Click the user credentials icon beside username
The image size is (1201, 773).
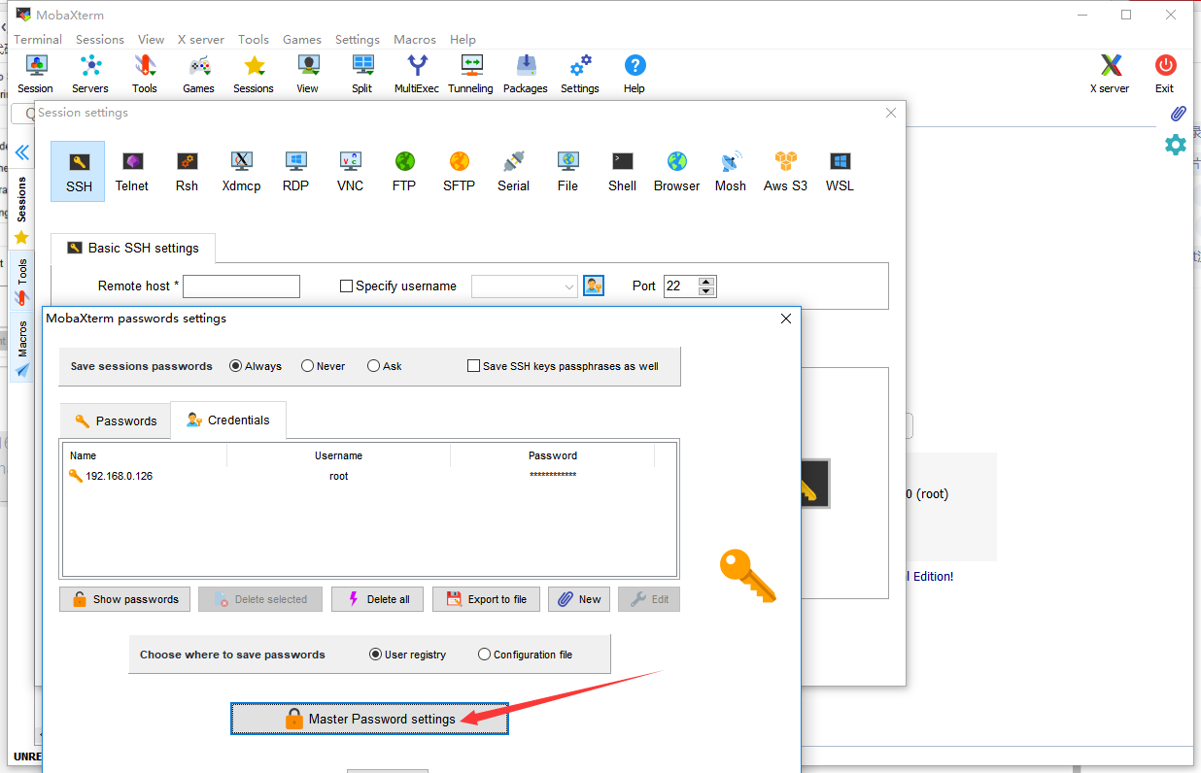pos(594,286)
